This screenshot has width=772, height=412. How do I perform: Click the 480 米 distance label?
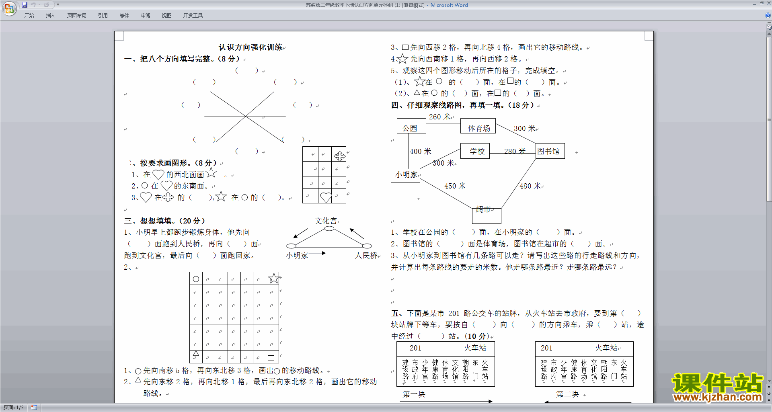pyautogui.click(x=530, y=186)
